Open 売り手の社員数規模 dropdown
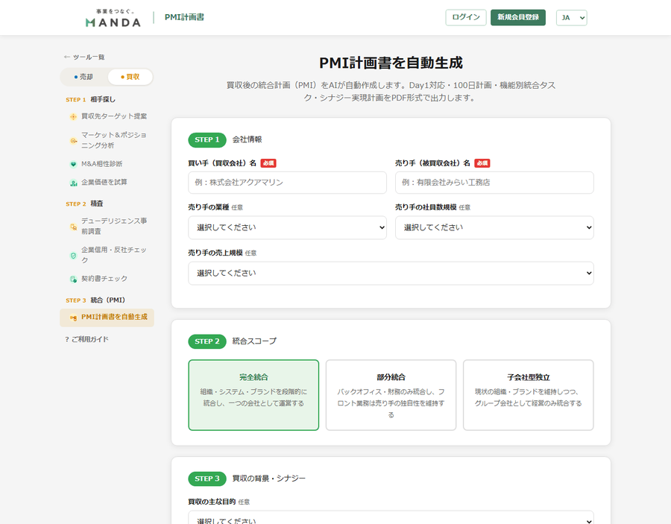671x524 pixels. (x=494, y=227)
